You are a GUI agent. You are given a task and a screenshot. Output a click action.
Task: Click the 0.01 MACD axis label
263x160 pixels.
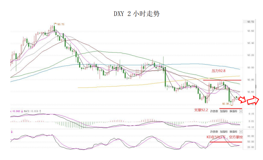(x=251, y=121)
